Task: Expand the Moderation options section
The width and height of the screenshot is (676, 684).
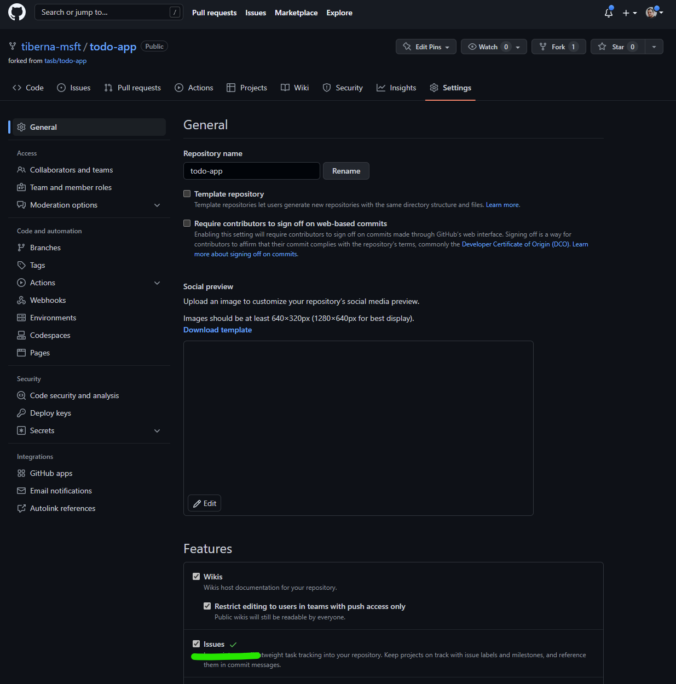Action: click(x=157, y=205)
